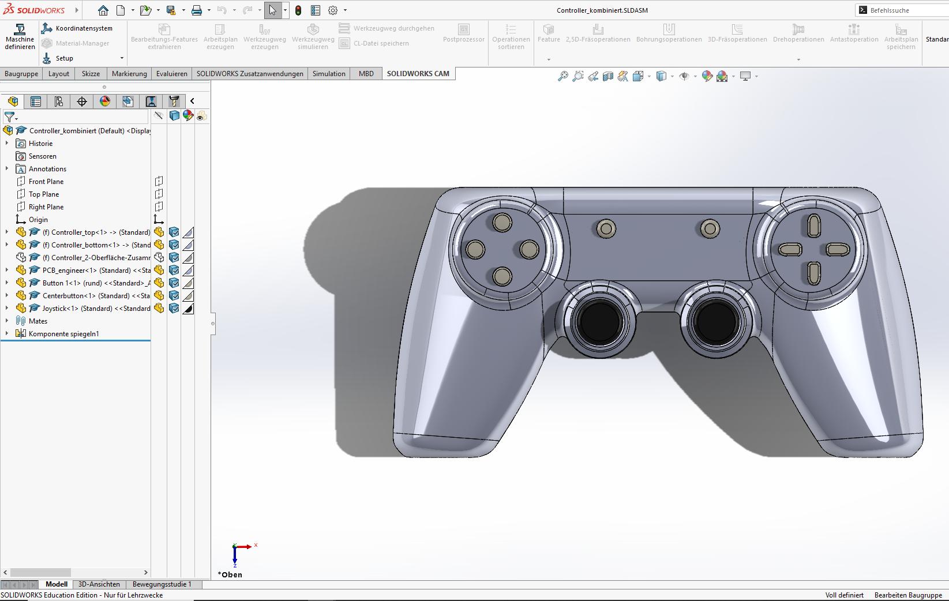Expand the Mates folder

click(x=7, y=321)
